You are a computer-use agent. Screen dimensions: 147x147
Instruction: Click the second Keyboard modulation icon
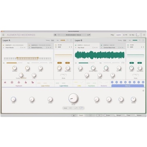[x=12, y=82]
